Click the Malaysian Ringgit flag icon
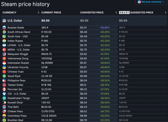 (4, 54)
